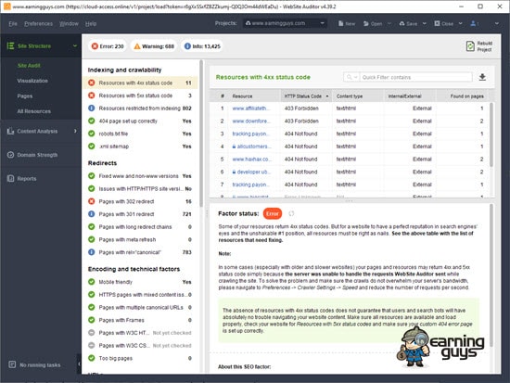Select Visualization in the sidebar

pos(32,81)
